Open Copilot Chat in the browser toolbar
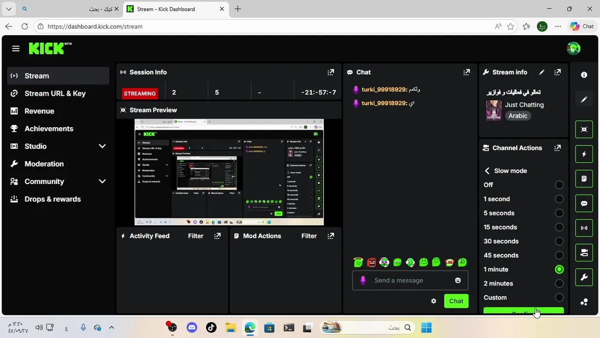Screen dimensions: 600x338 click(582, 26)
